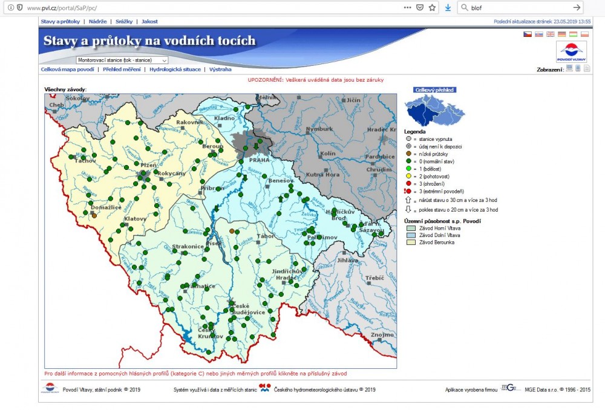Image resolution: width=605 pixels, height=410 pixels.
Task: Click the Povodí Vltavy logo
Action: [571, 52]
